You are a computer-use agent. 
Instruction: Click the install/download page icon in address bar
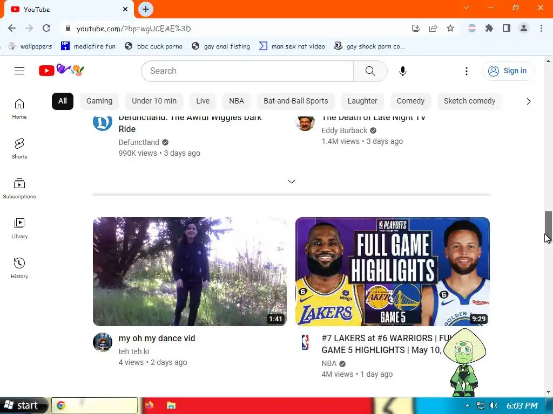click(416, 28)
